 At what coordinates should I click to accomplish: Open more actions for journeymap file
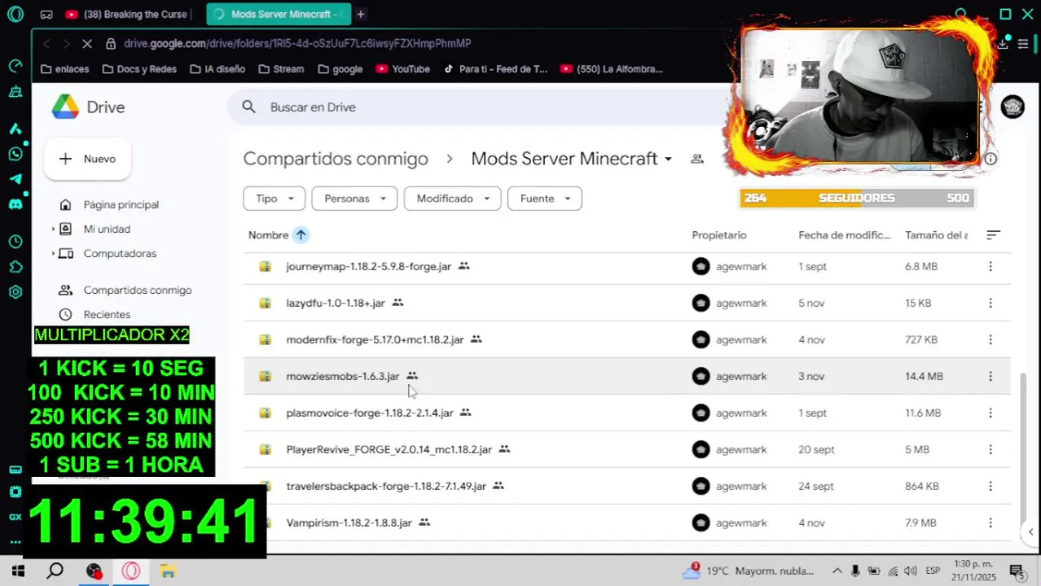tap(990, 266)
